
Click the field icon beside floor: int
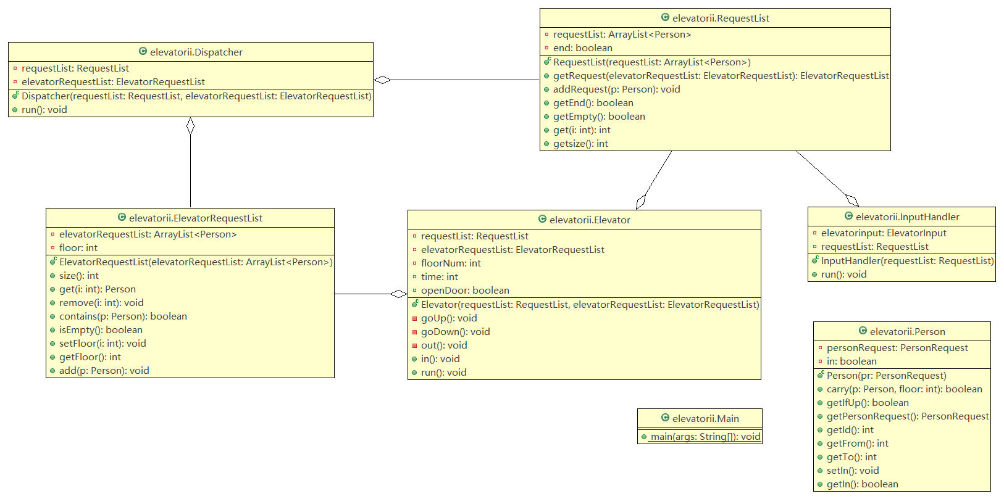click(x=53, y=248)
